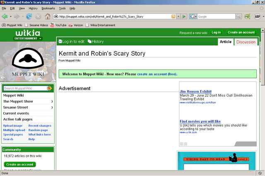Click the Muppet Wiki logo image

28,62
